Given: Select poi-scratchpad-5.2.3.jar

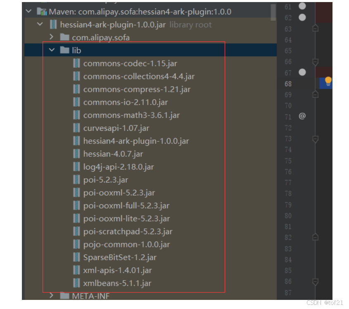Looking at the screenshot, I should click(128, 232).
